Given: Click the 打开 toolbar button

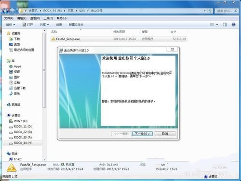Looking at the screenshot, I should (x=27, y=25).
